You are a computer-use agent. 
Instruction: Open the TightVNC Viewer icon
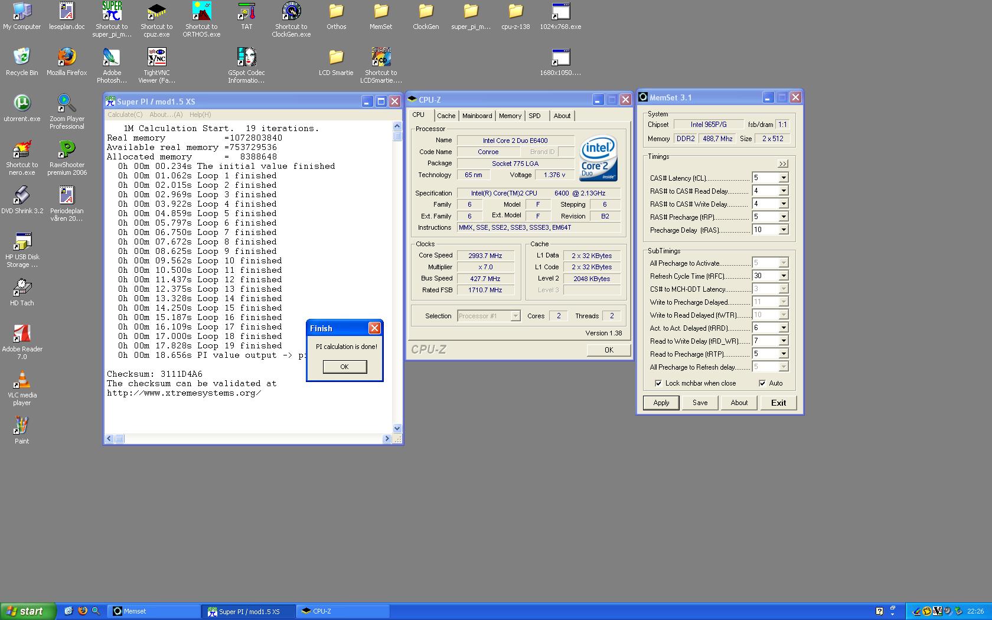coord(156,66)
